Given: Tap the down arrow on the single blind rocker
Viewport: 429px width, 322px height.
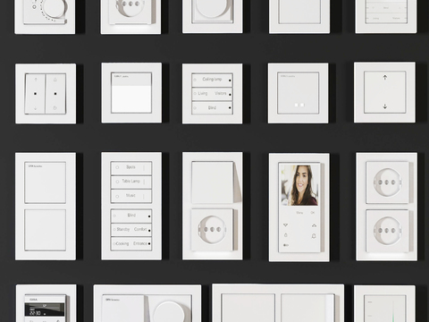Looking at the screenshot, I should click(385, 106).
